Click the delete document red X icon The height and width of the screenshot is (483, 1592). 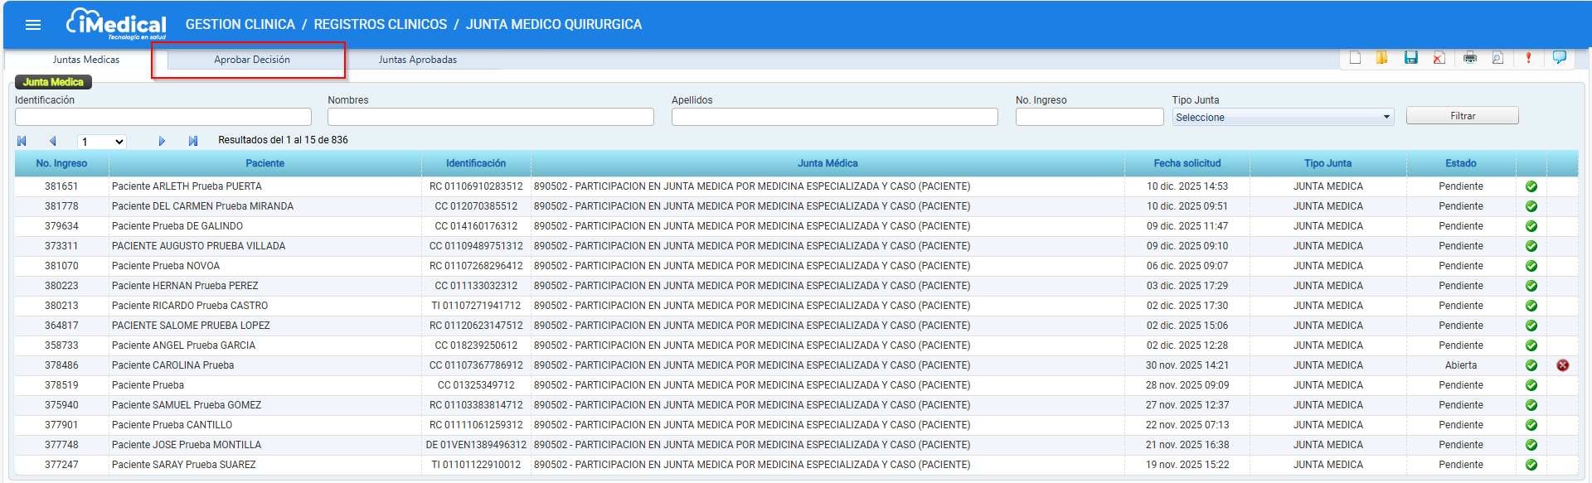1439,57
